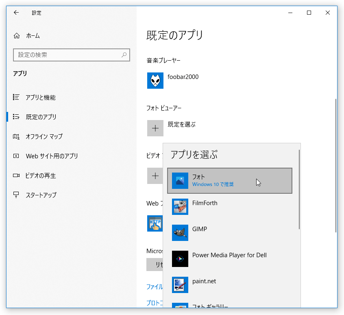This screenshot has width=344, height=315.
Task: Click the Apps and features list icon
Action: point(16,97)
